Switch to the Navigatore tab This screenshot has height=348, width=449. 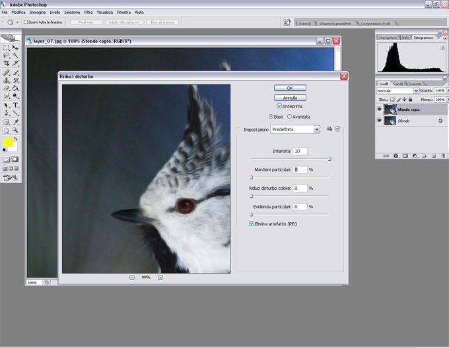(388, 38)
